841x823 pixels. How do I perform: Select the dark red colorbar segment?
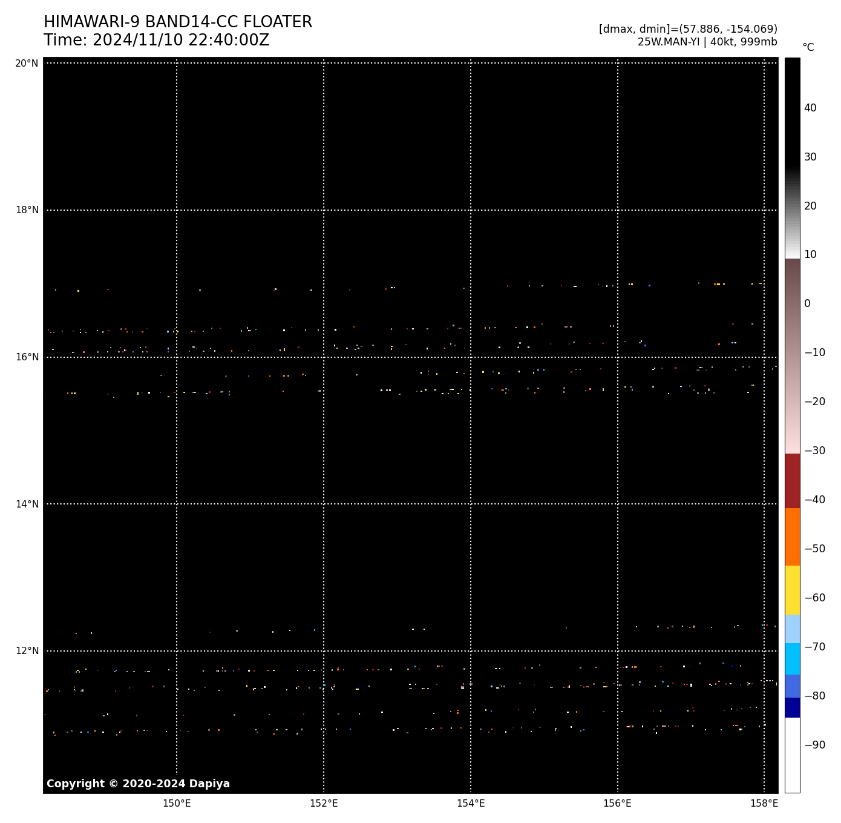(x=792, y=481)
